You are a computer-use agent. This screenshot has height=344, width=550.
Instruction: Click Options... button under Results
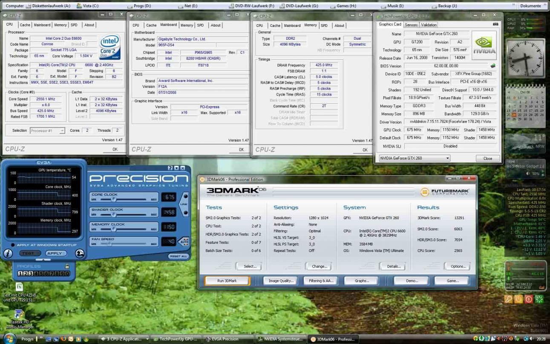coord(458,266)
